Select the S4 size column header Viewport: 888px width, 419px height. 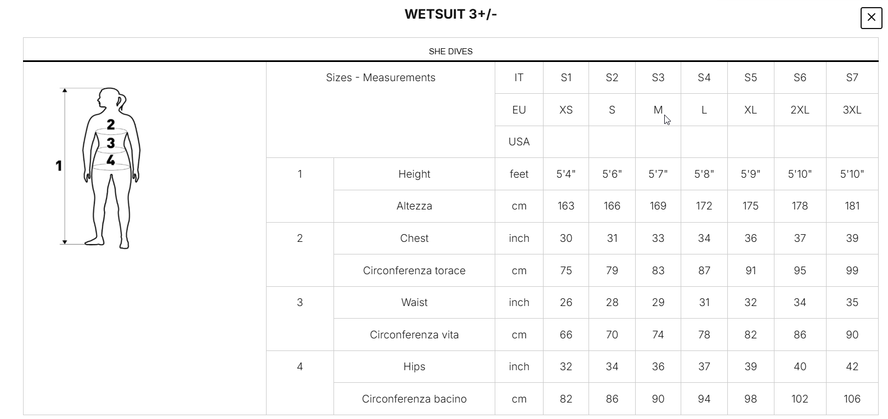[x=704, y=78]
